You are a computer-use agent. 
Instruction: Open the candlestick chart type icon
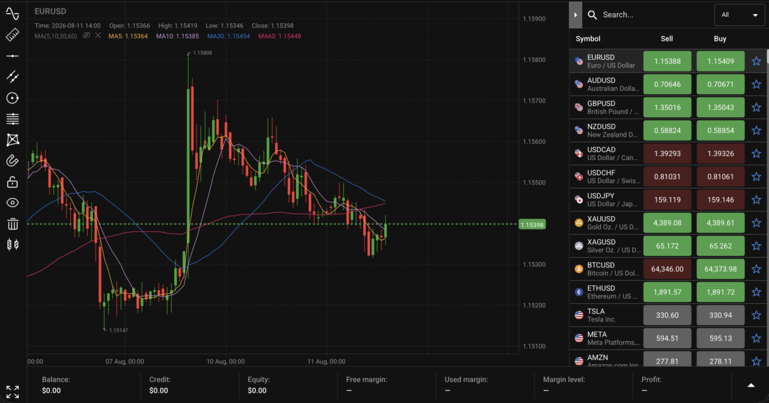click(x=13, y=244)
